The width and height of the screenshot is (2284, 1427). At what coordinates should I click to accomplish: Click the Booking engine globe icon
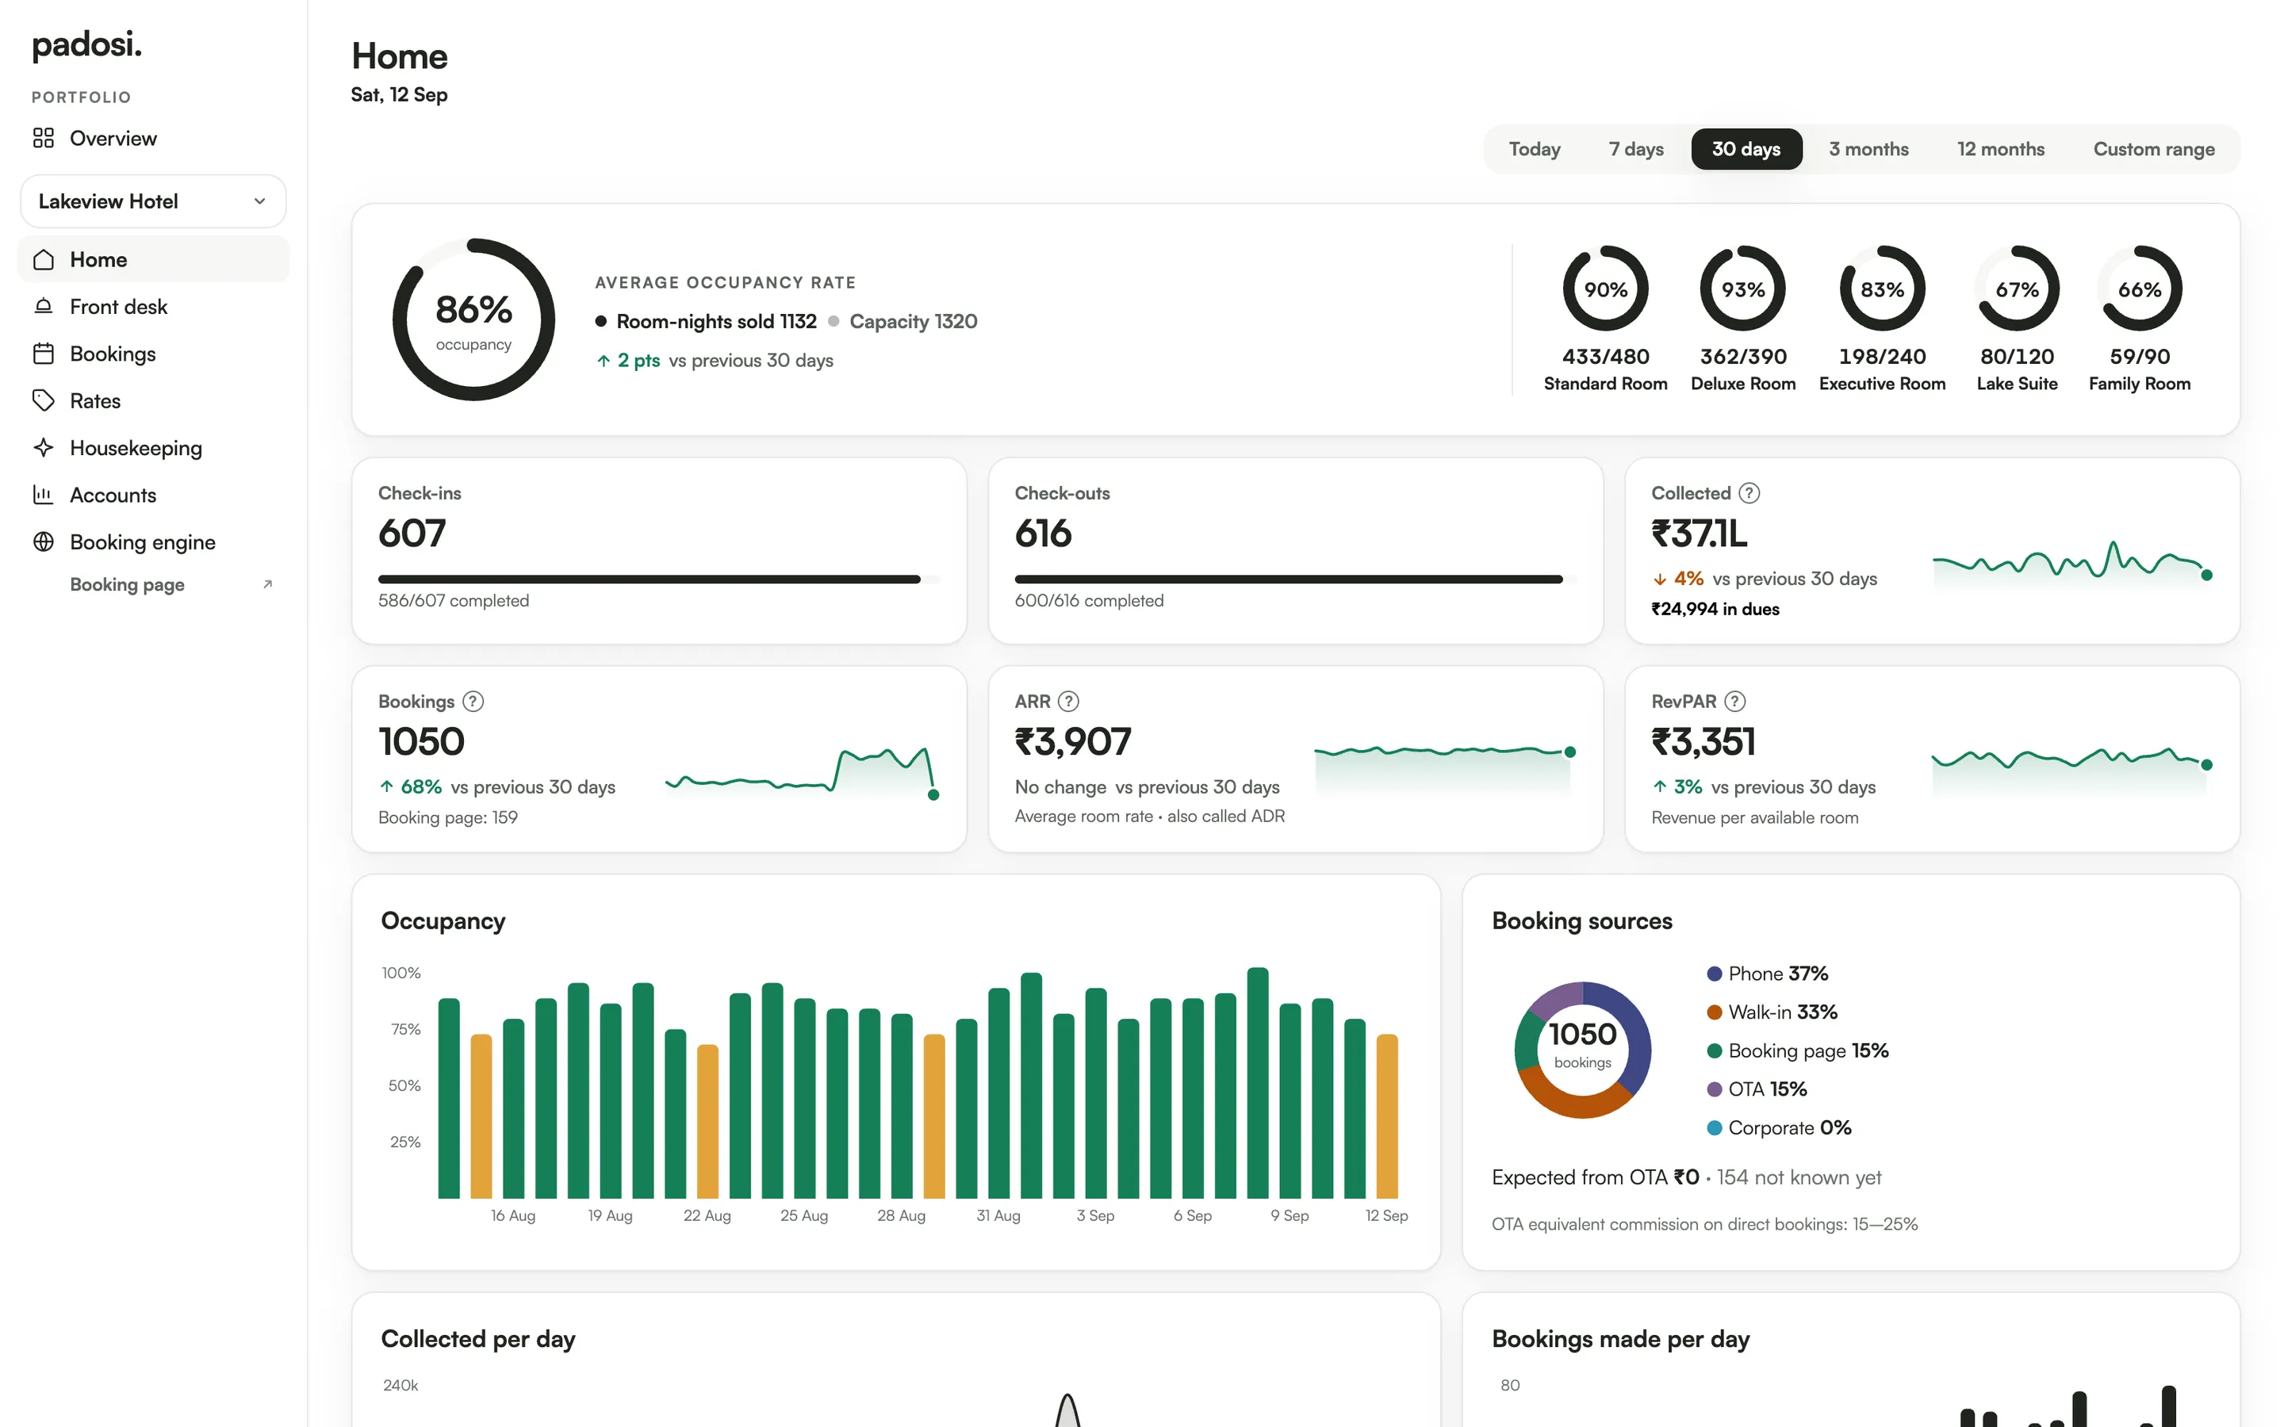(44, 541)
